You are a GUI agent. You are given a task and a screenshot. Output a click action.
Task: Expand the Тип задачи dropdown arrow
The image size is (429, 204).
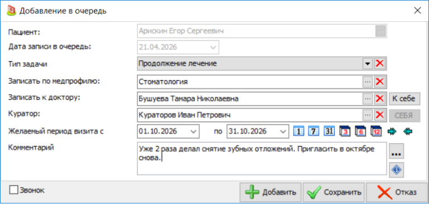368,64
